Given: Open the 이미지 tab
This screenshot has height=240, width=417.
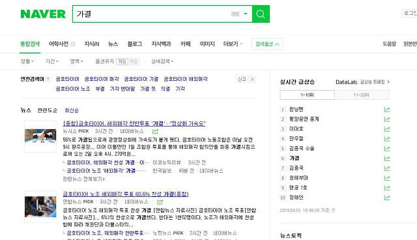Looking at the screenshot, I should 207,44.
